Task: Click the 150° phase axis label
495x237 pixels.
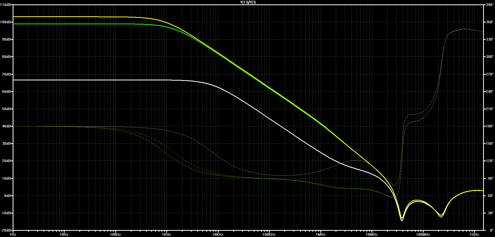Action: 490,143
